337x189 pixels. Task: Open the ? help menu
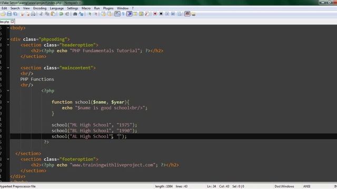[x=133, y=8]
